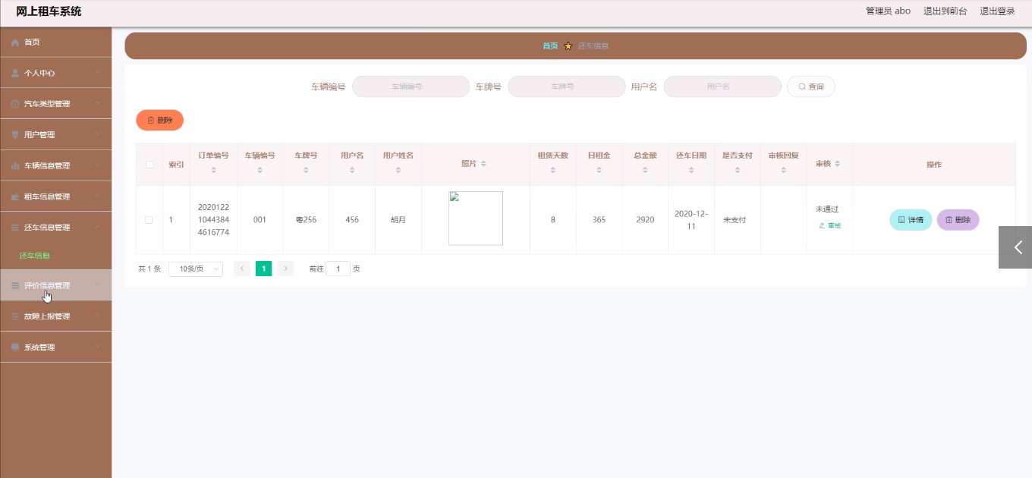Viewport: 1032px width, 478px height.
Task: Click the left arrow panel on right edge
Action: point(1015,247)
